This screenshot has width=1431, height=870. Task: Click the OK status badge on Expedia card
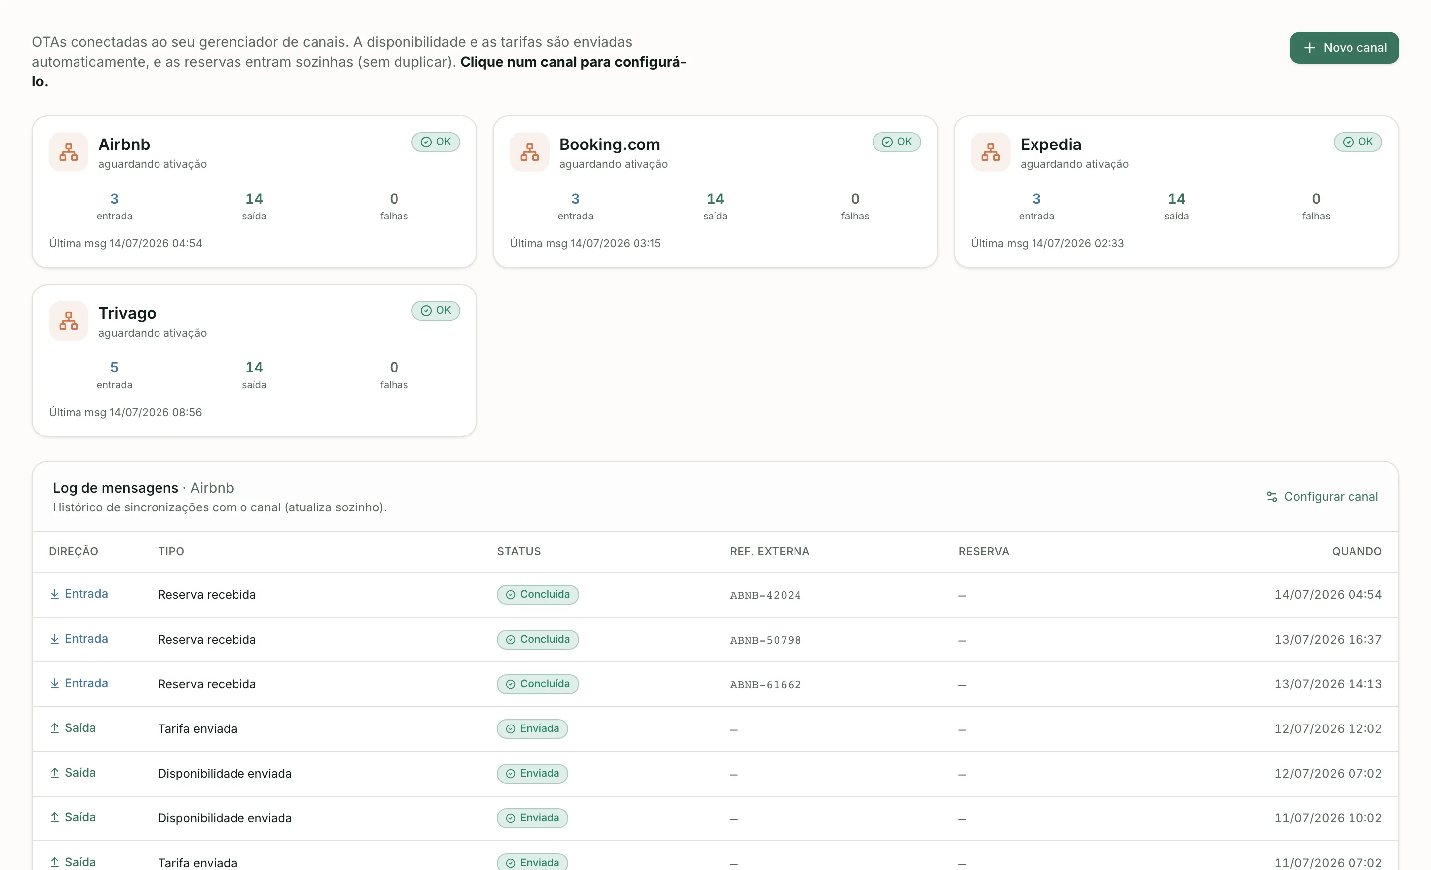pyautogui.click(x=1357, y=142)
